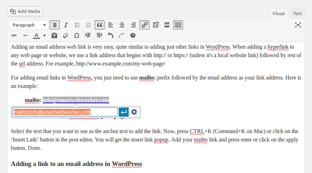Apply the link with the blue enter button
This screenshot has height=173, width=312.
(124, 112)
